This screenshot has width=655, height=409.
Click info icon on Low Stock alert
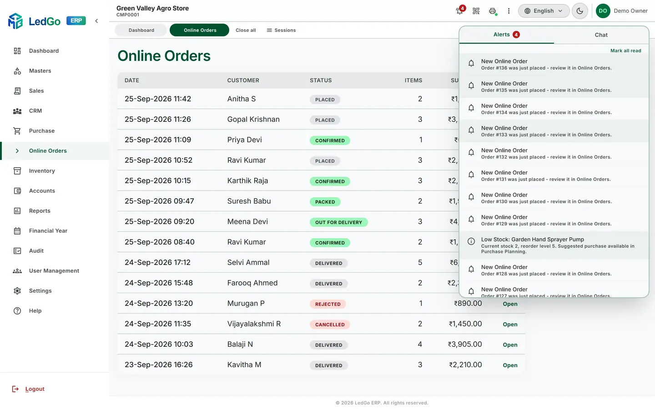click(x=471, y=241)
